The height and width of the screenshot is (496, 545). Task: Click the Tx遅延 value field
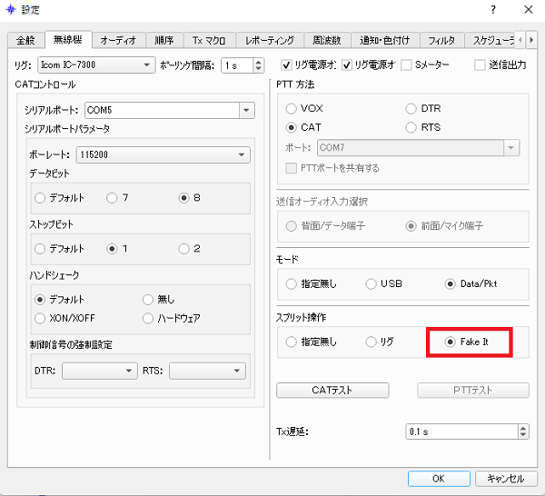(x=460, y=432)
